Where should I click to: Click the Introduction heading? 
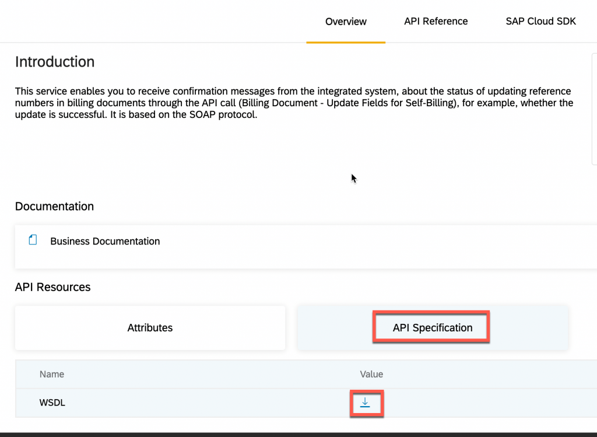55,62
